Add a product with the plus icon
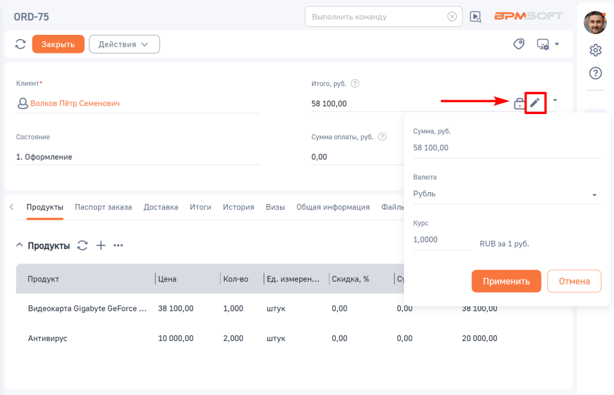 (101, 246)
